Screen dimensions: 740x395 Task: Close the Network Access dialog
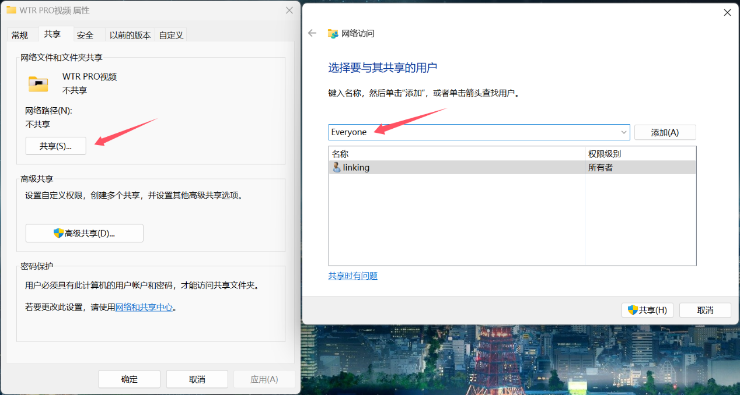pos(727,12)
